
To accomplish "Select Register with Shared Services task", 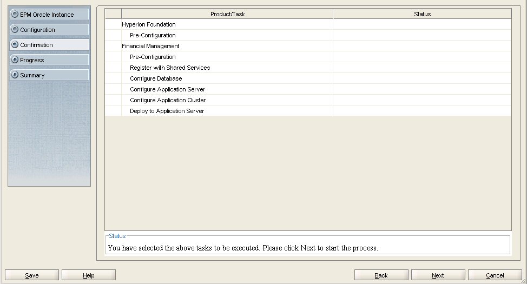I will [308, 68].
